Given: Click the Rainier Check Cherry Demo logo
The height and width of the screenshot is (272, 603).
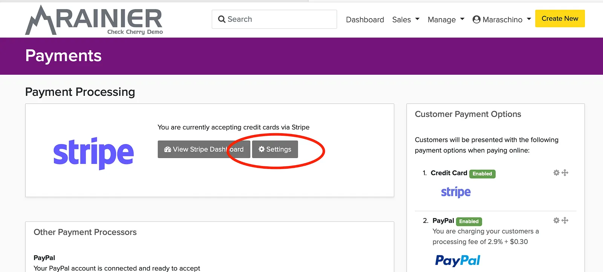Looking at the screenshot, I should tap(94, 20).
